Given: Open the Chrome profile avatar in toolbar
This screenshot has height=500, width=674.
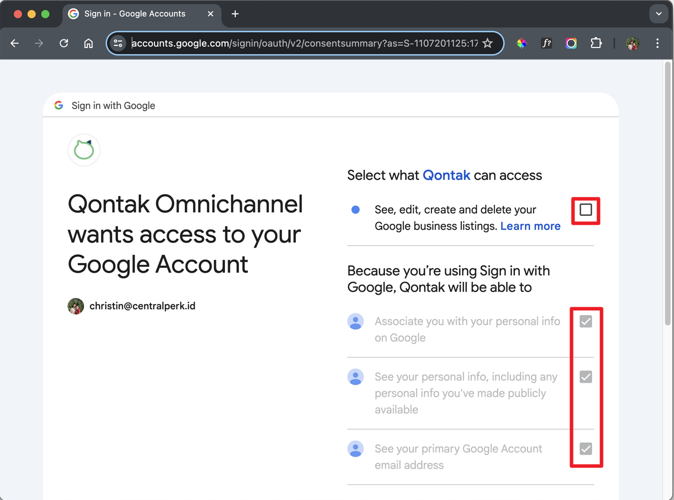Looking at the screenshot, I should click(x=632, y=43).
